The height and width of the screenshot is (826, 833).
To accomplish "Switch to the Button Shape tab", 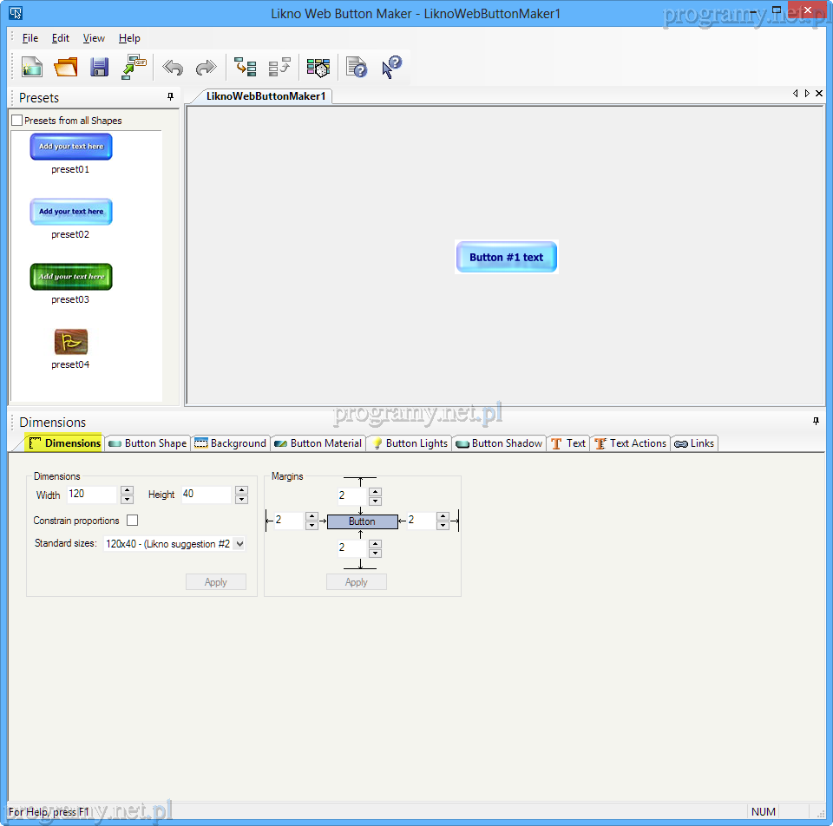I will tap(148, 443).
